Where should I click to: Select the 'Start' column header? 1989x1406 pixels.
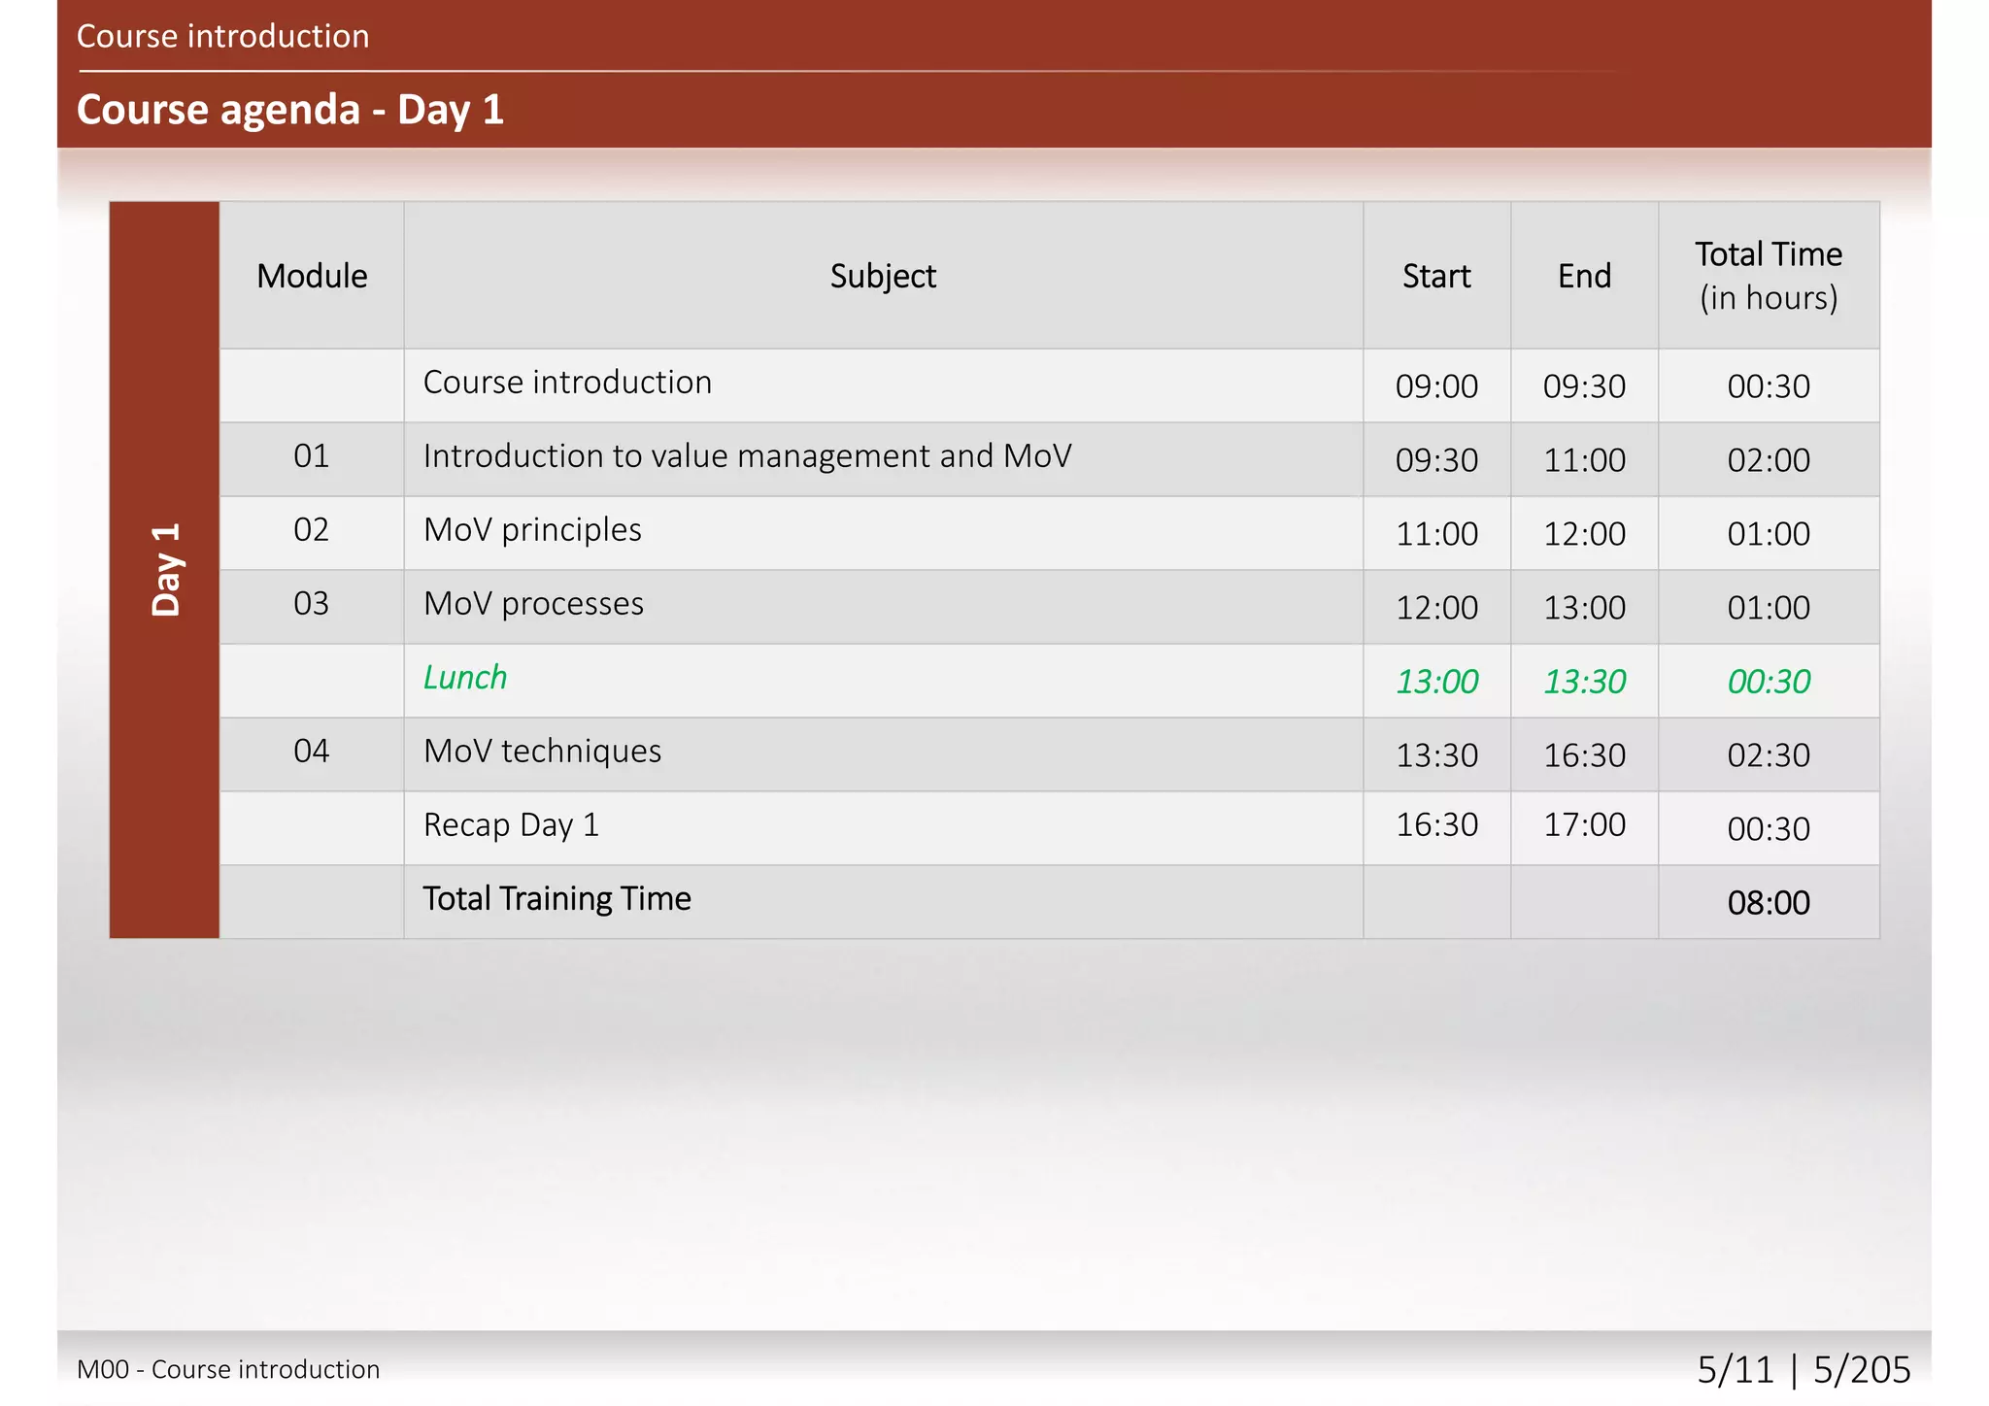[1436, 276]
